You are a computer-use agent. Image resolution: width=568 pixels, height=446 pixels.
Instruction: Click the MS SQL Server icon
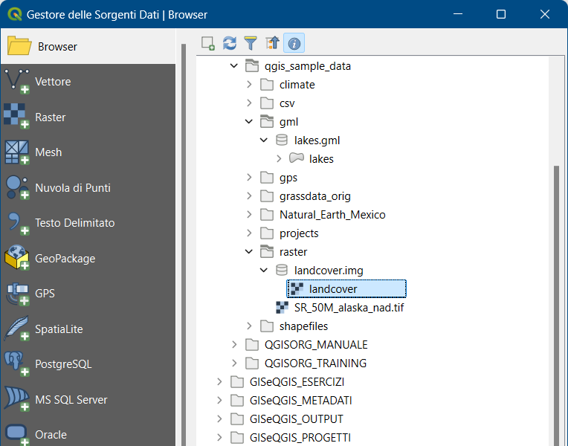click(x=16, y=399)
